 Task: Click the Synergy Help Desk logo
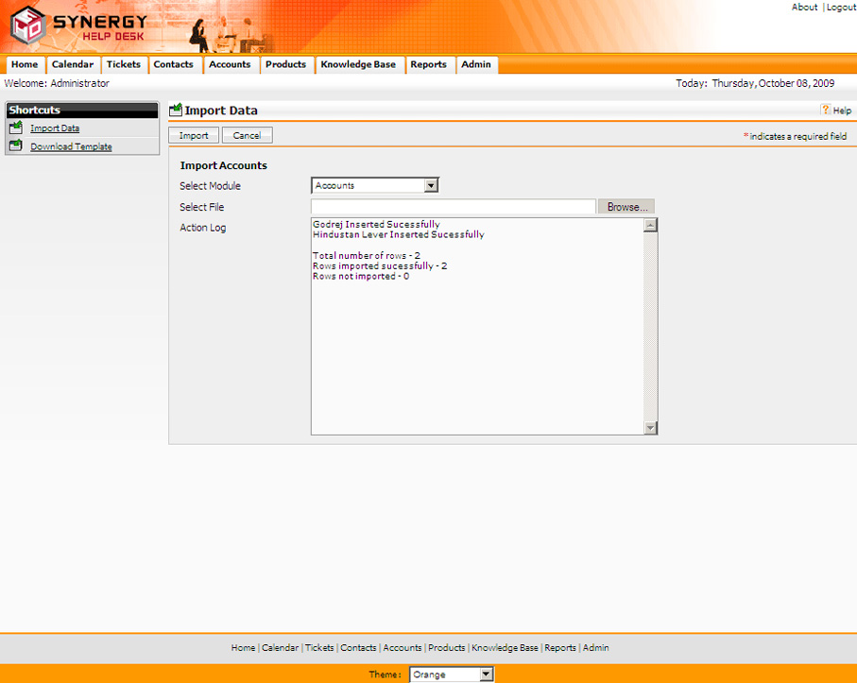pyautogui.click(x=79, y=27)
